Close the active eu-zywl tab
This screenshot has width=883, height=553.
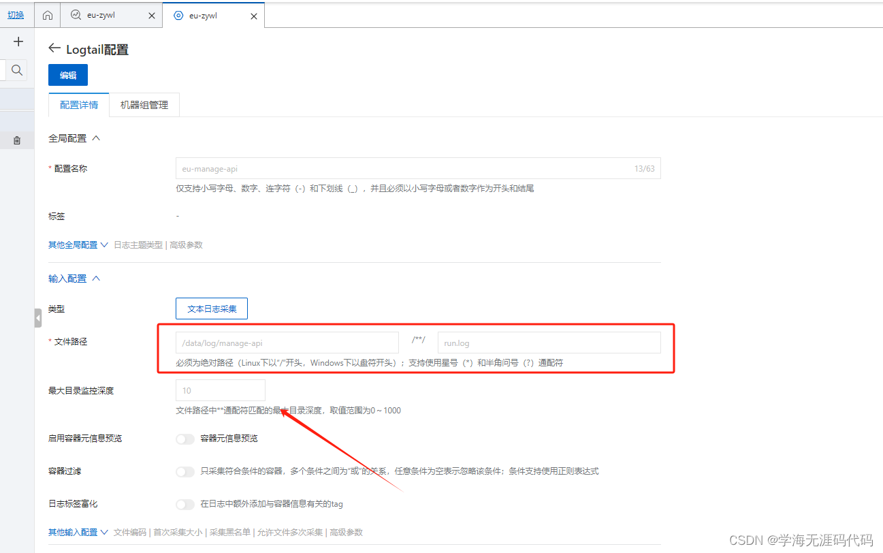click(x=254, y=16)
